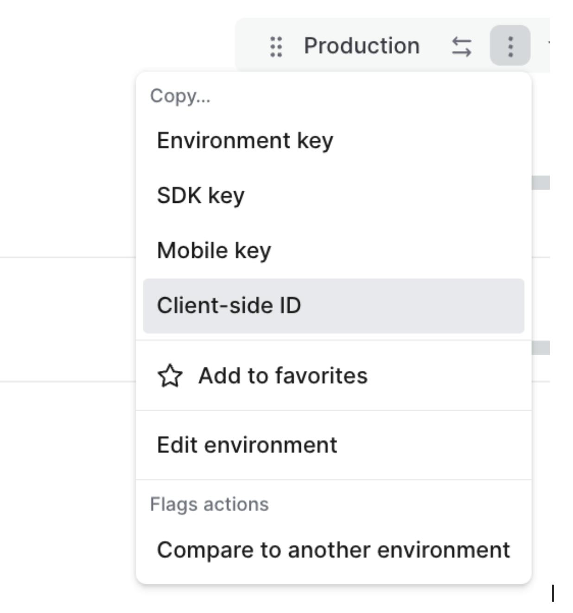573x613 pixels.
Task: Copy the Mobile key
Action: click(214, 250)
